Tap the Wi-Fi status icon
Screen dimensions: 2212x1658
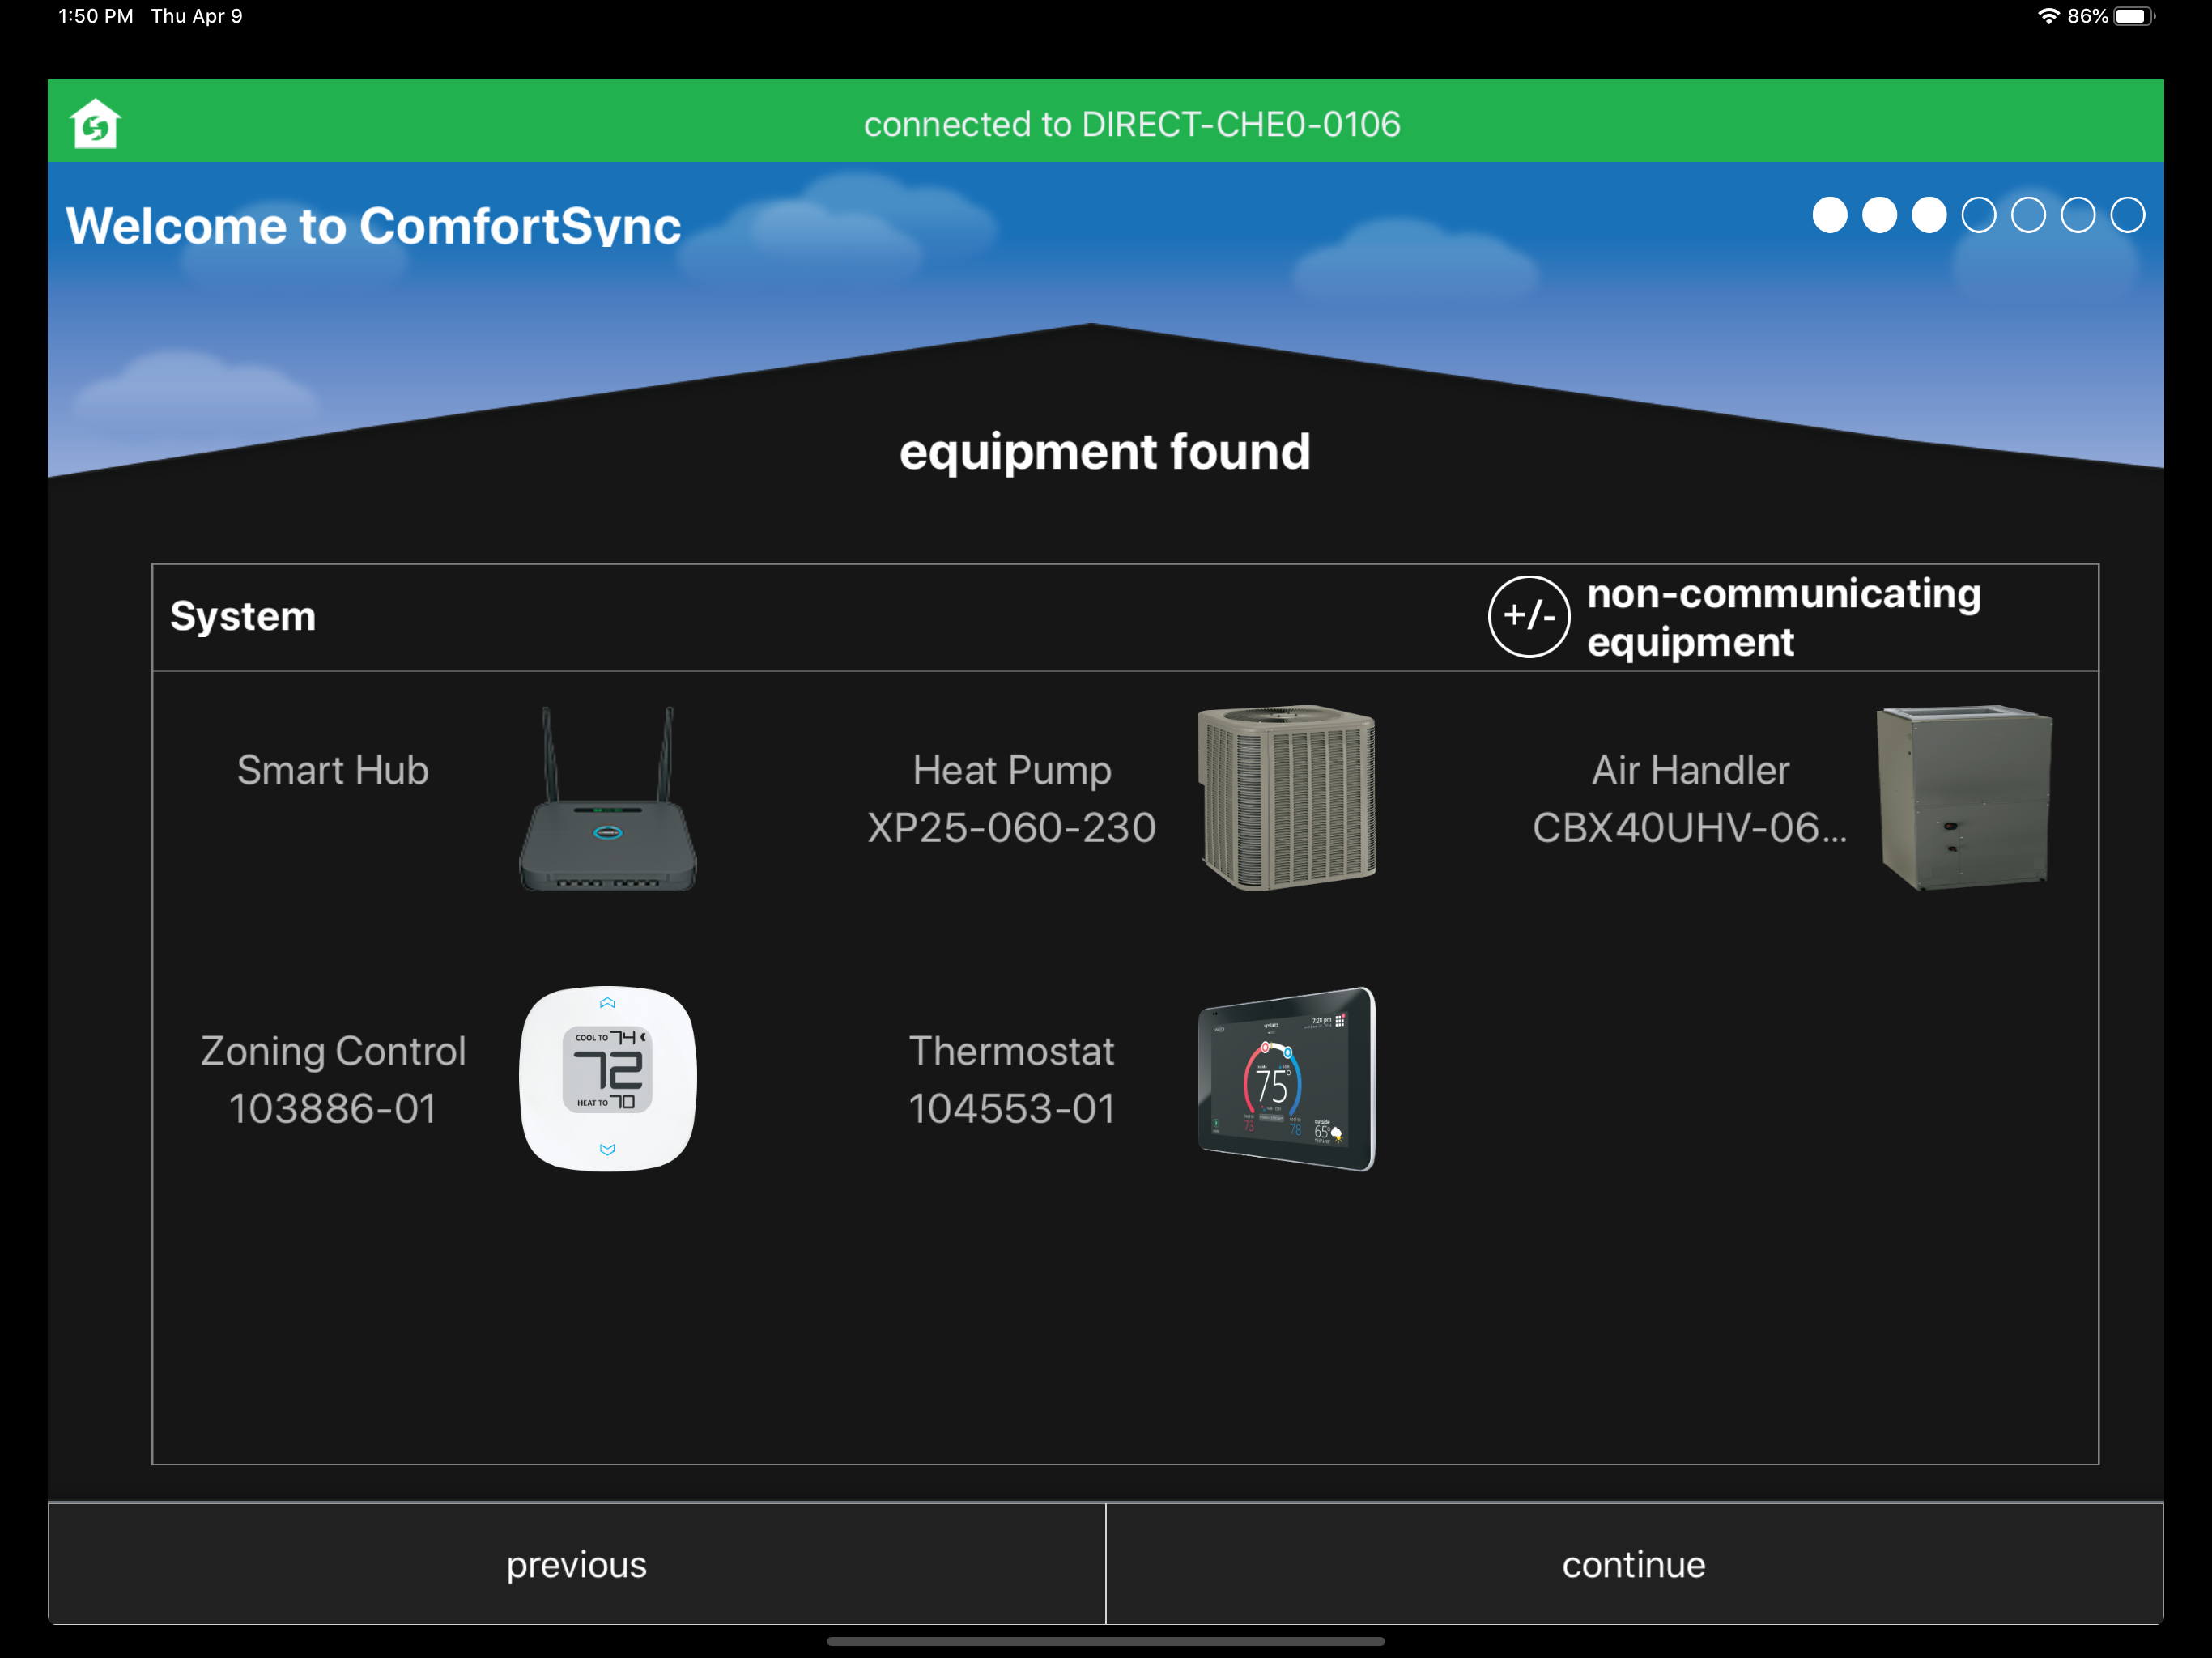coord(2048,16)
